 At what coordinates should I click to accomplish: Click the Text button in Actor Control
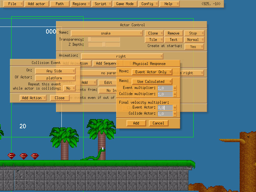coord(173,40)
